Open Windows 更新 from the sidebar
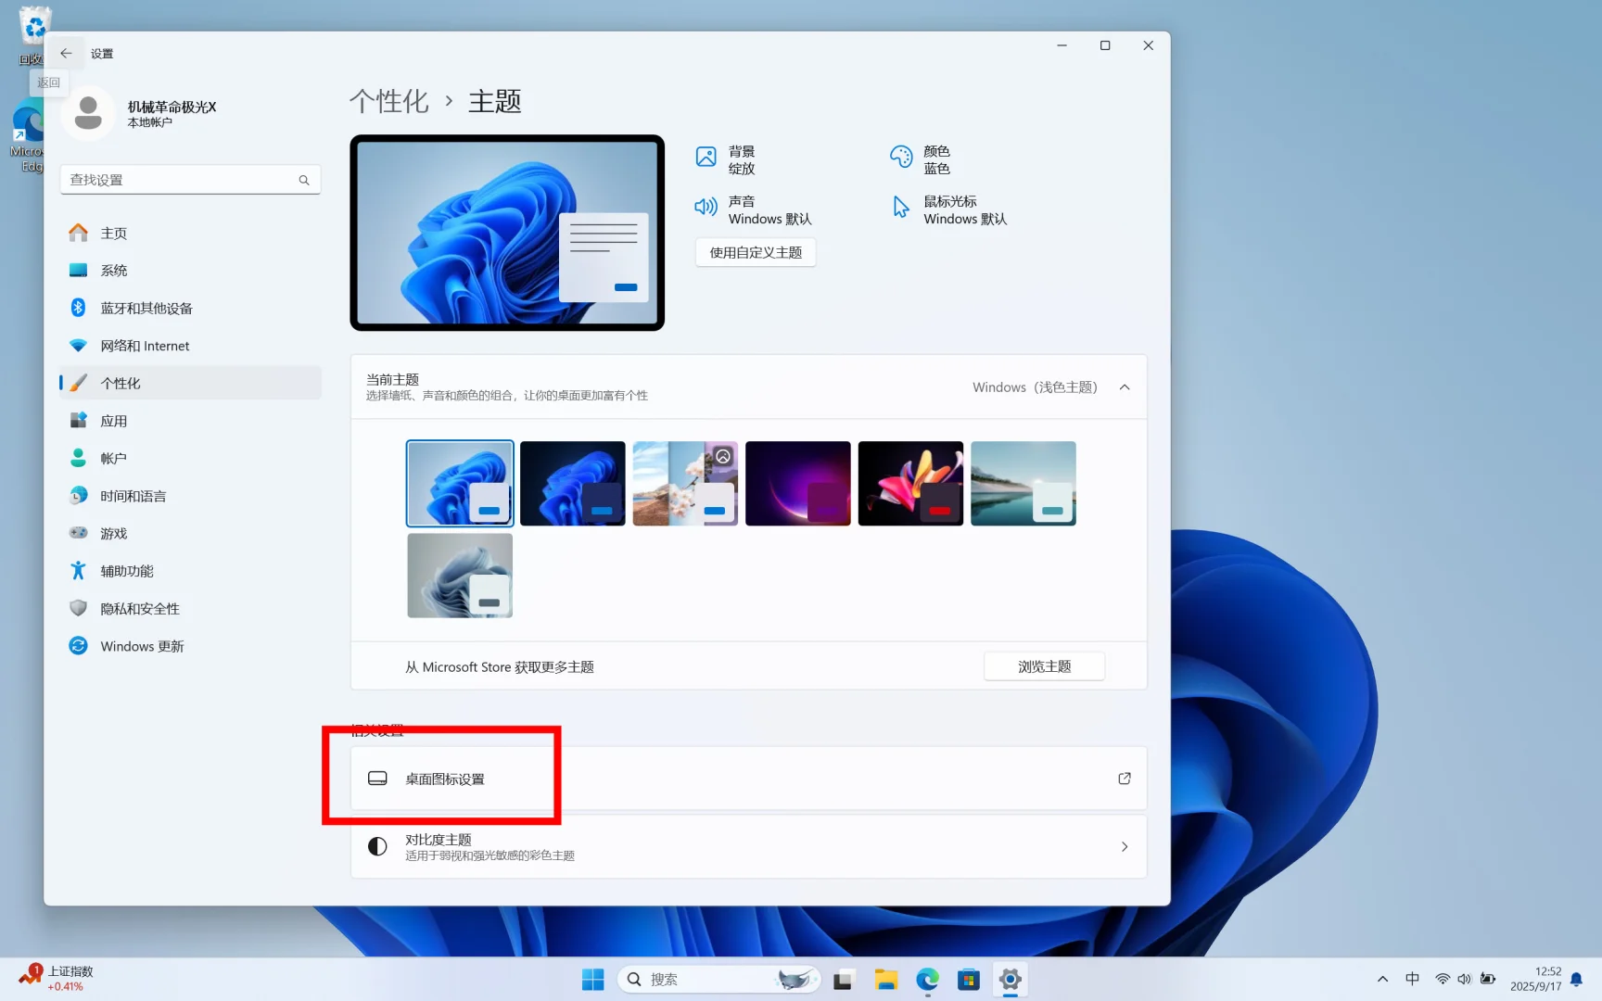This screenshot has height=1001, width=1602. (x=141, y=645)
